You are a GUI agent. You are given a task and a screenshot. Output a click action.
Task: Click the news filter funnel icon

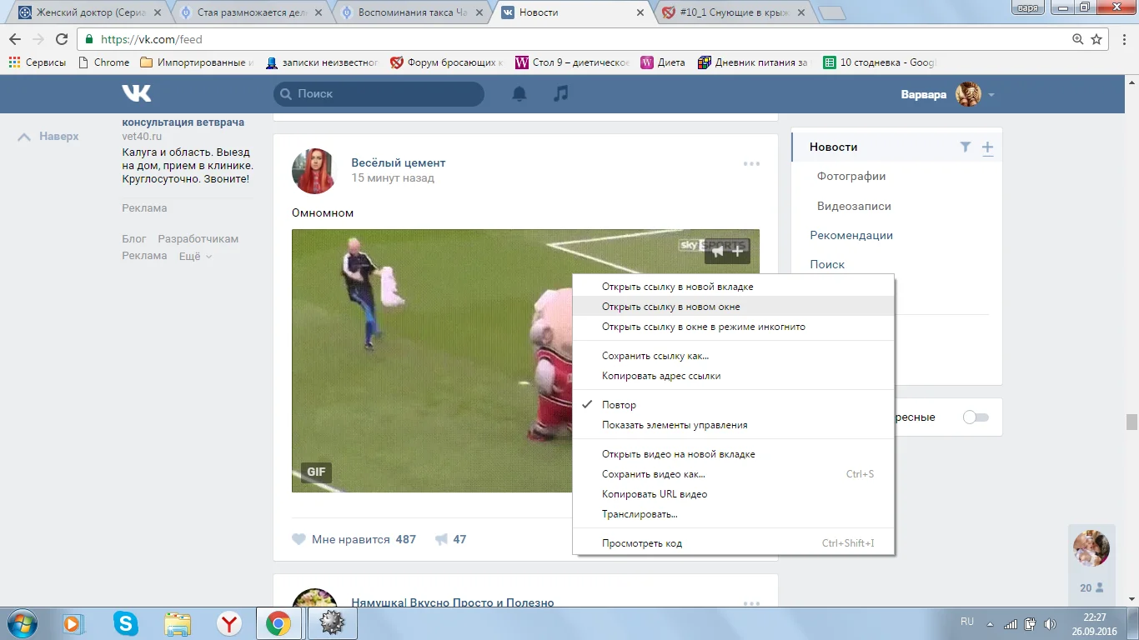[965, 147]
